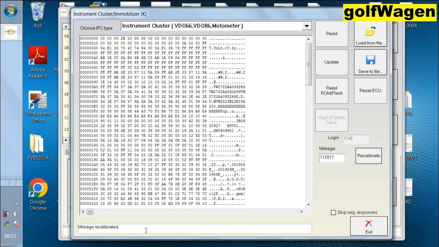Show hidden tray icons arrow
Viewport: 439px width, 247px height.
[x=16, y=204]
